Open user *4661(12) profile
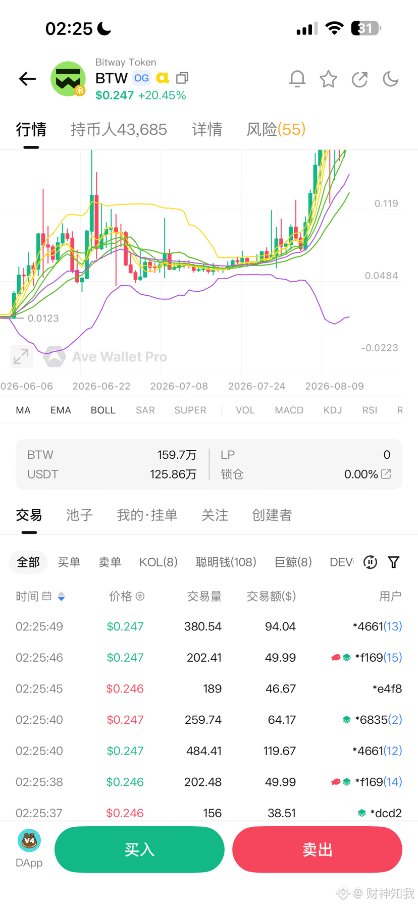Viewport: 418px width, 906px height. pyautogui.click(x=377, y=751)
